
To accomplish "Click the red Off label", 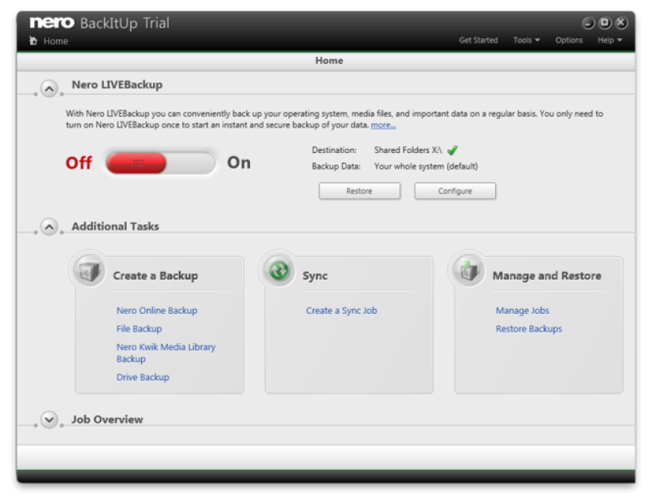I will coord(78,163).
